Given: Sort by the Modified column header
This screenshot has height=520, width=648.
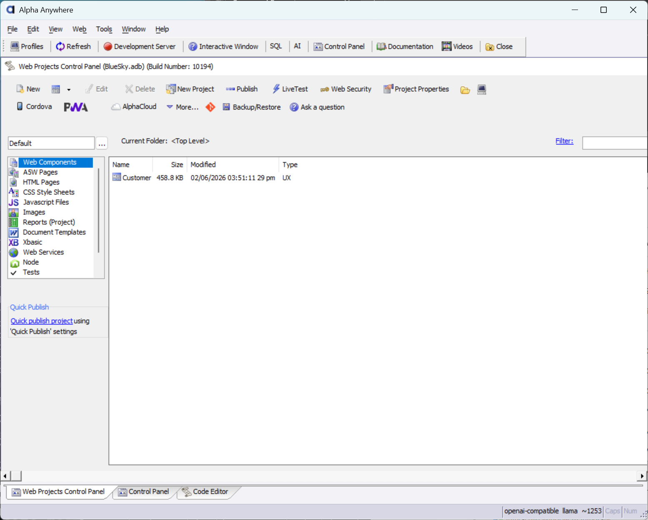Looking at the screenshot, I should pos(233,165).
